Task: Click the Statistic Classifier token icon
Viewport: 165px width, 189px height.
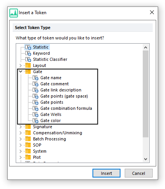Action: click(x=28, y=59)
